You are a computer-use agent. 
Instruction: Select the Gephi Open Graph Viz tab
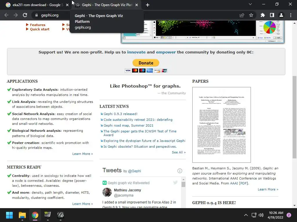coord(107,5)
